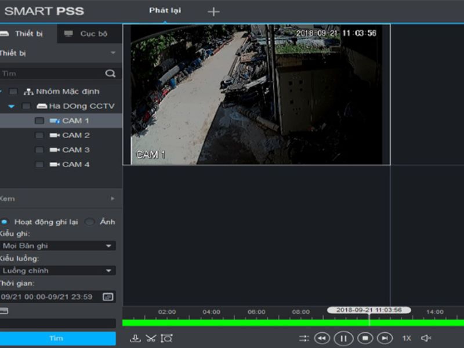This screenshot has height=348, width=464.
Task: Pause playback with the pause button
Action: [x=343, y=338]
